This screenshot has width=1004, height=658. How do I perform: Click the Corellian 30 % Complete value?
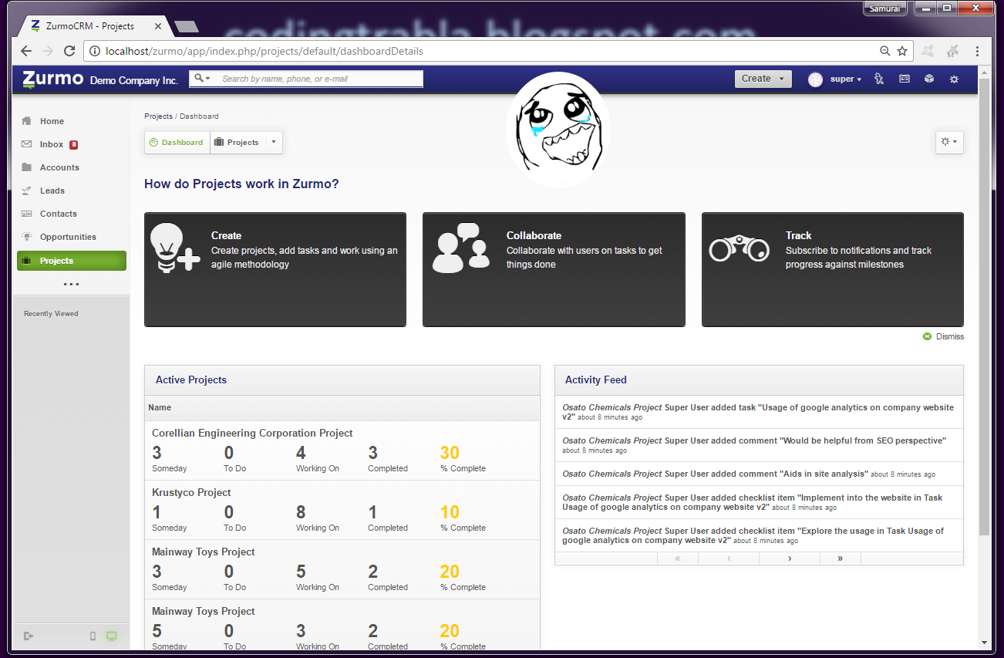click(450, 453)
